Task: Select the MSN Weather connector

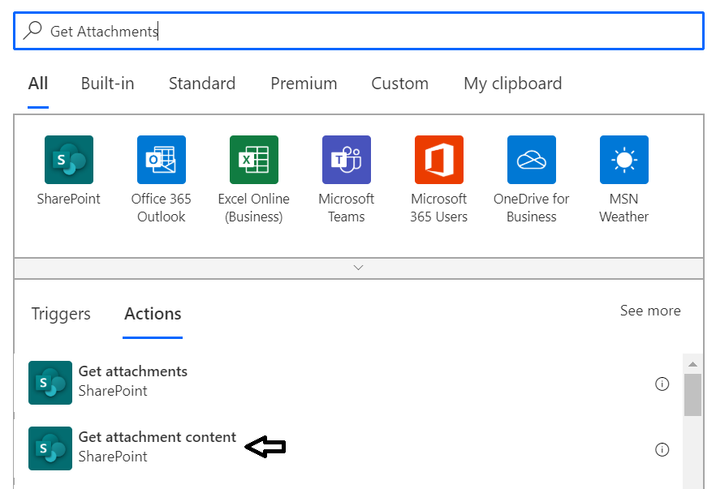Action: tap(623, 159)
